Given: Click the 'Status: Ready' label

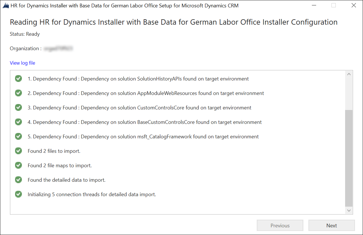Looking at the screenshot, I should (x=25, y=34).
